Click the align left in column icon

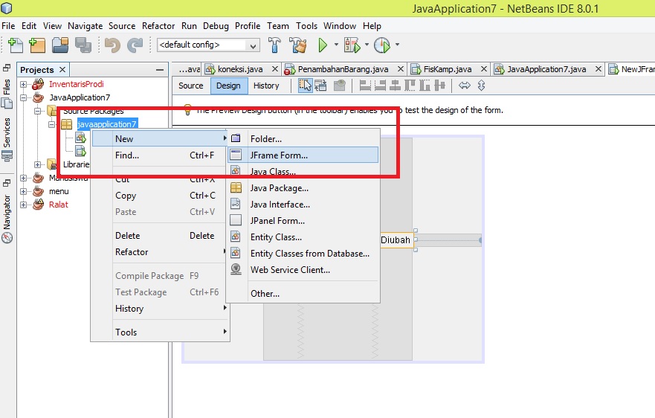pos(365,86)
